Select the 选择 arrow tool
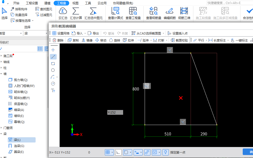253x158 pixels. click(4, 13)
